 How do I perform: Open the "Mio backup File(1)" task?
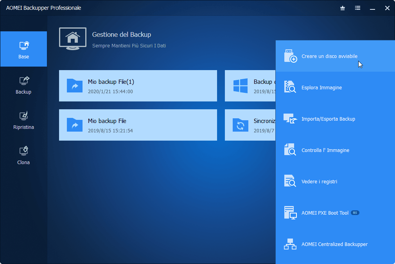pos(138,86)
